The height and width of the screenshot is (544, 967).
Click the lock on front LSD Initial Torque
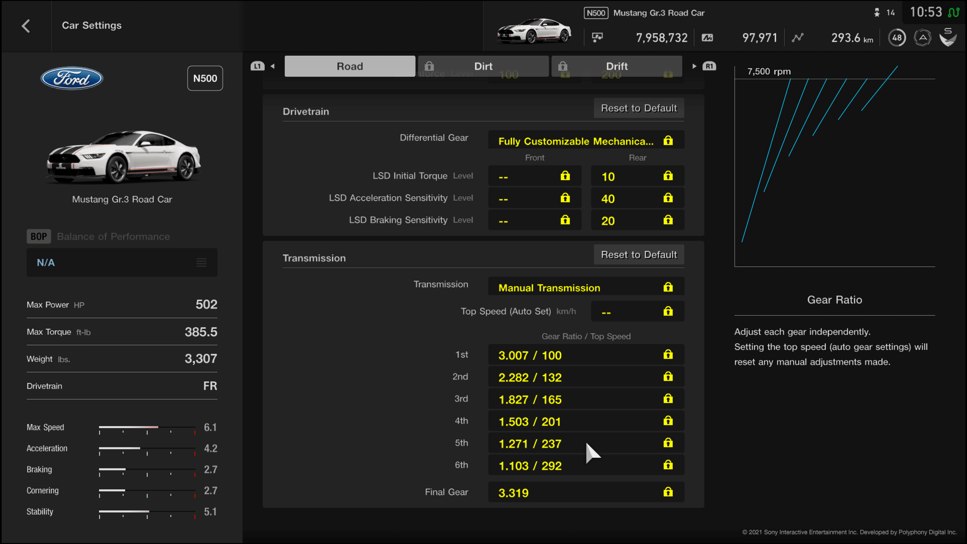point(565,176)
